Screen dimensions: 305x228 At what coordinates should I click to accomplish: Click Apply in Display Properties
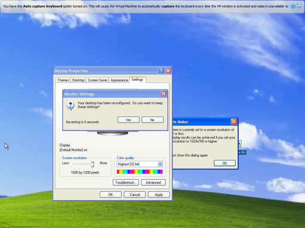pos(159,195)
